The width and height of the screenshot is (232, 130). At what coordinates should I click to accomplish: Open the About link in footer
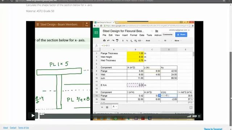[x=6, y=128]
